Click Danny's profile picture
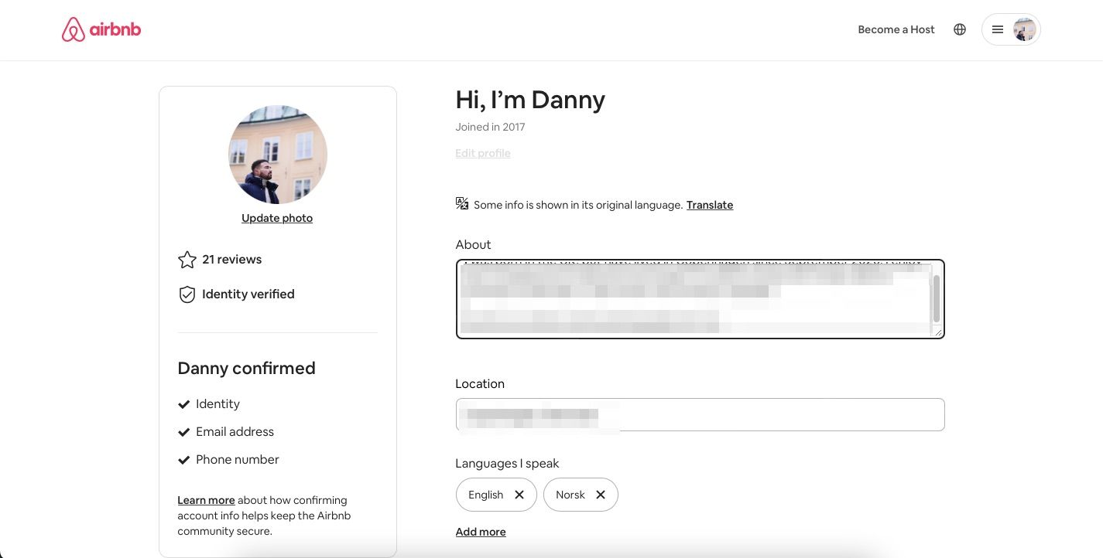The width and height of the screenshot is (1103, 558). pos(277,155)
